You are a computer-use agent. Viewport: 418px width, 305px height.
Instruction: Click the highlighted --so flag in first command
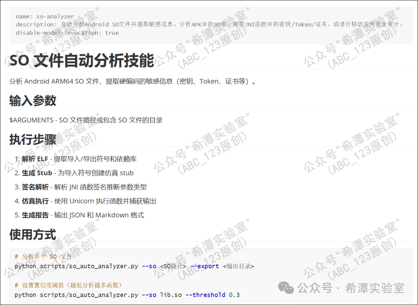149,266
